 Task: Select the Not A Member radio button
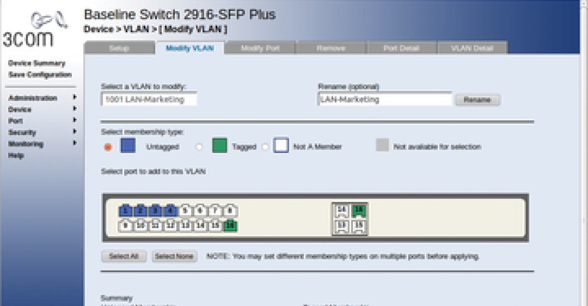[265, 147]
